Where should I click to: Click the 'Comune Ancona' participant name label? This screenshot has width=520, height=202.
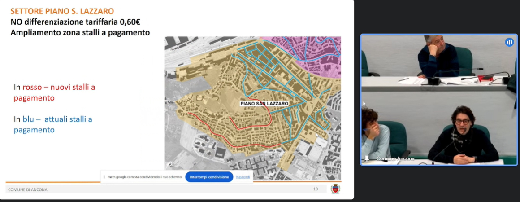(x=395, y=159)
